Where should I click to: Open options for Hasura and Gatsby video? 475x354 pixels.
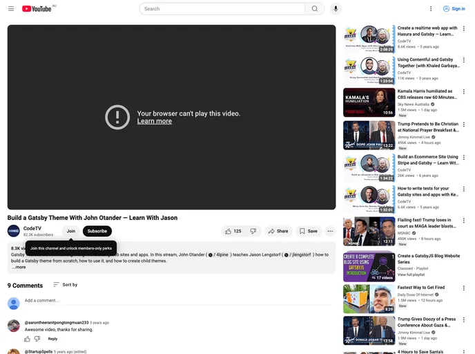click(x=464, y=28)
